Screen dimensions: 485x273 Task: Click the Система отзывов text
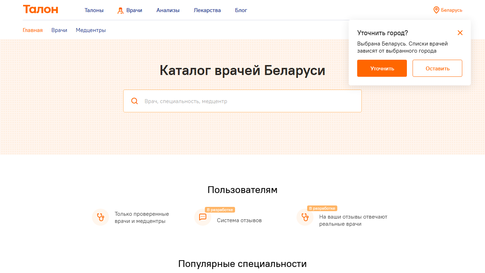click(239, 220)
